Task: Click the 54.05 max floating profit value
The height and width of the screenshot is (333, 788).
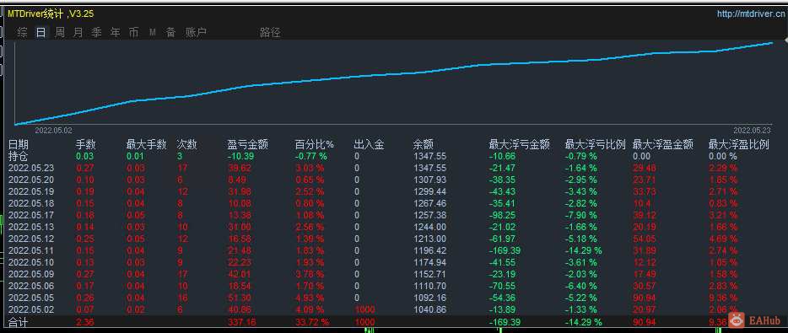Action: (x=644, y=239)
